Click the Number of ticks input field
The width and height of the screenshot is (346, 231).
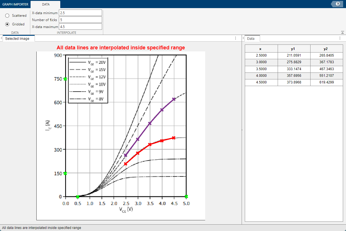80,20
